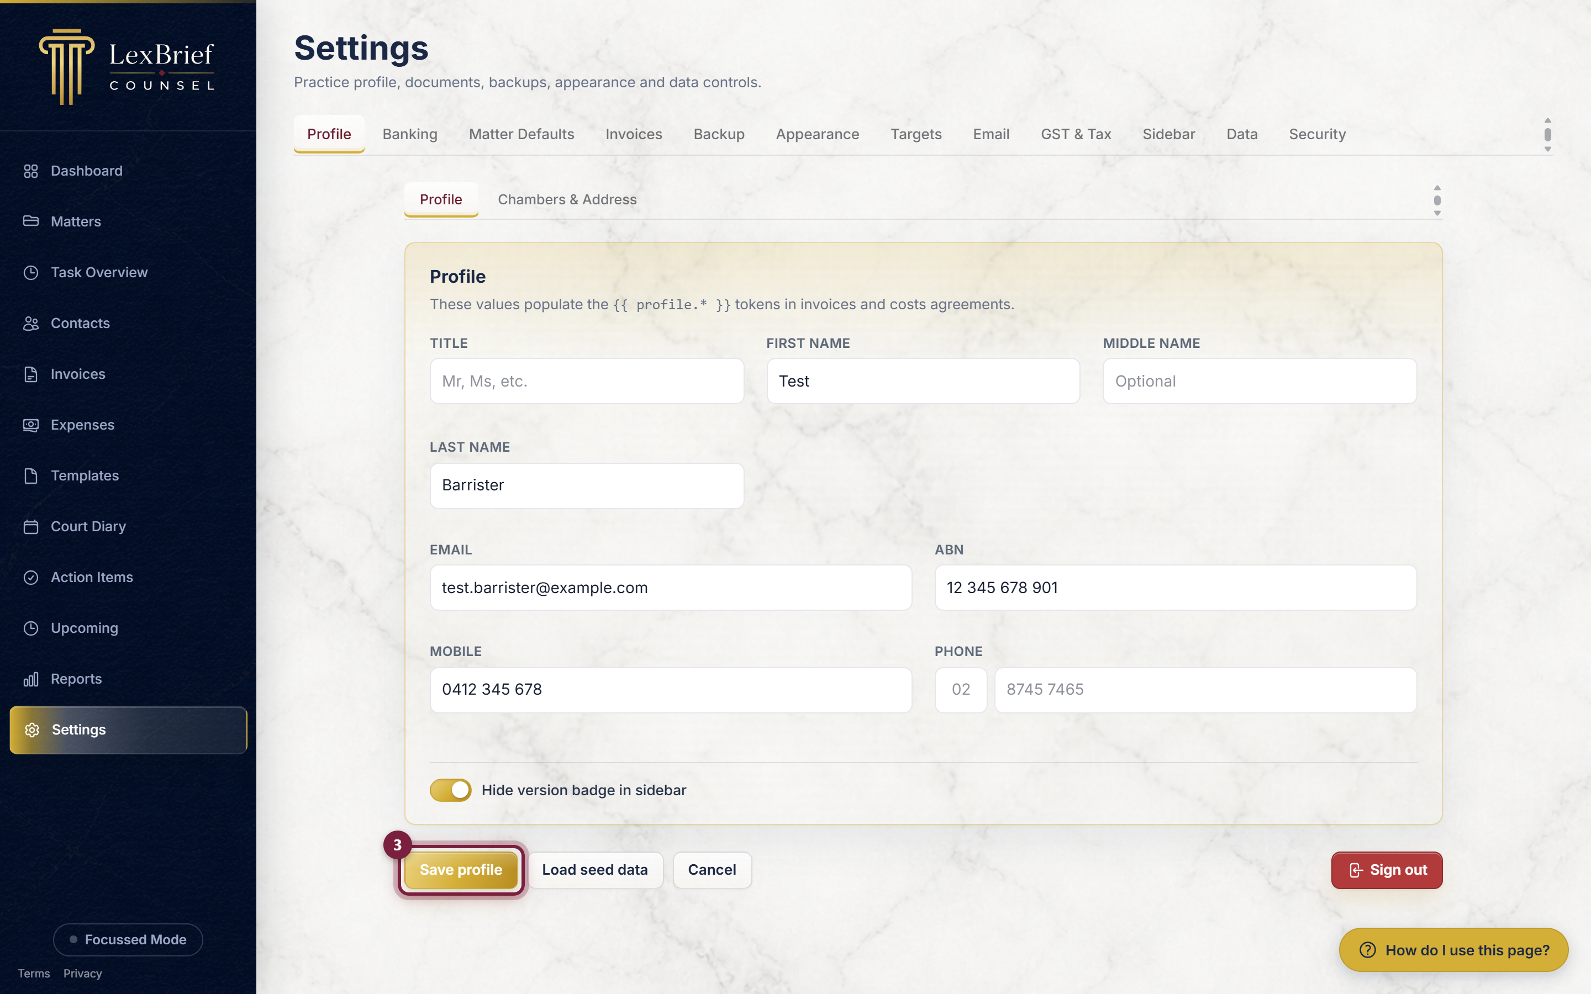Click the main tab bar scroll handle

(1547, 135)
